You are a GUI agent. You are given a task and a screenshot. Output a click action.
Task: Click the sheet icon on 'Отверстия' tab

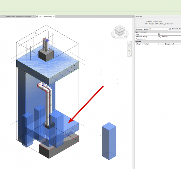(4, 17)
